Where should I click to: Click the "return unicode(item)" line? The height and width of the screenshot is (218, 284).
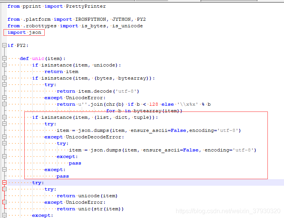[87, 196]
